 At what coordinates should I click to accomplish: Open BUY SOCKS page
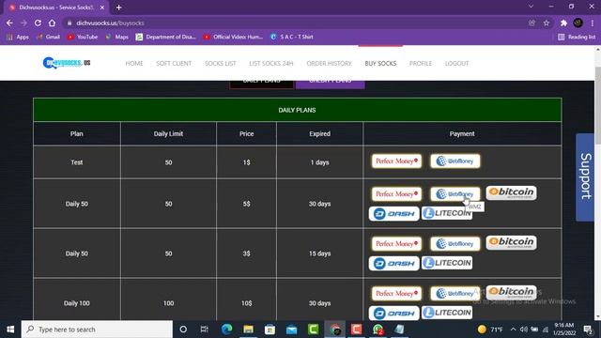[x=380, y=63]
